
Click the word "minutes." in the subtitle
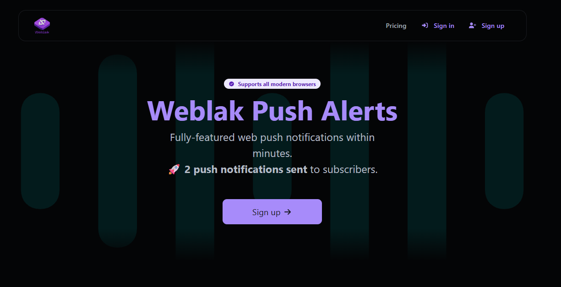272,153
